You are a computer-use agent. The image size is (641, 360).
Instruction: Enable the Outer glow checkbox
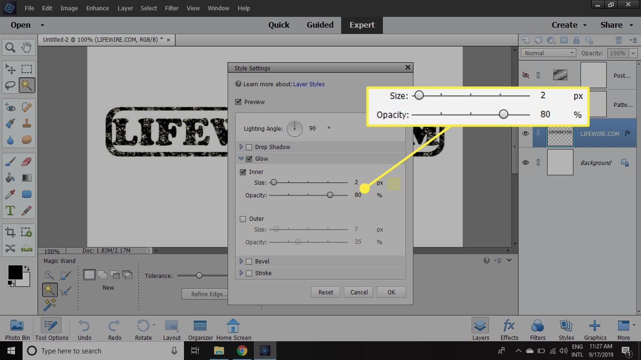[x=243, y=219]
